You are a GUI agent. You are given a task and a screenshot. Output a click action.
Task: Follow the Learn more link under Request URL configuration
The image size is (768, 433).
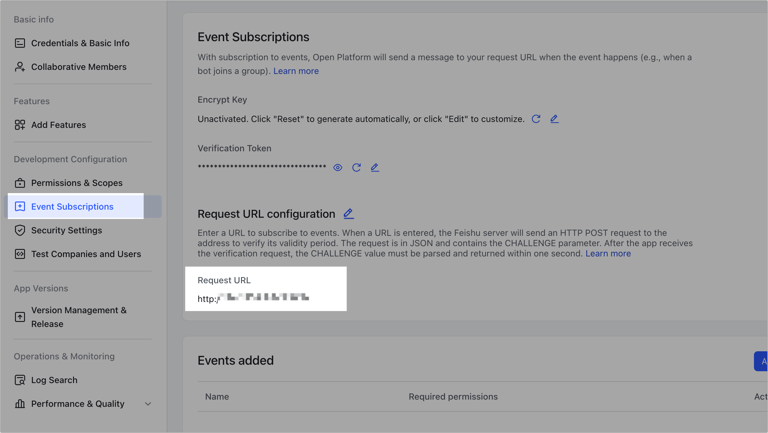tap(608, 253)
